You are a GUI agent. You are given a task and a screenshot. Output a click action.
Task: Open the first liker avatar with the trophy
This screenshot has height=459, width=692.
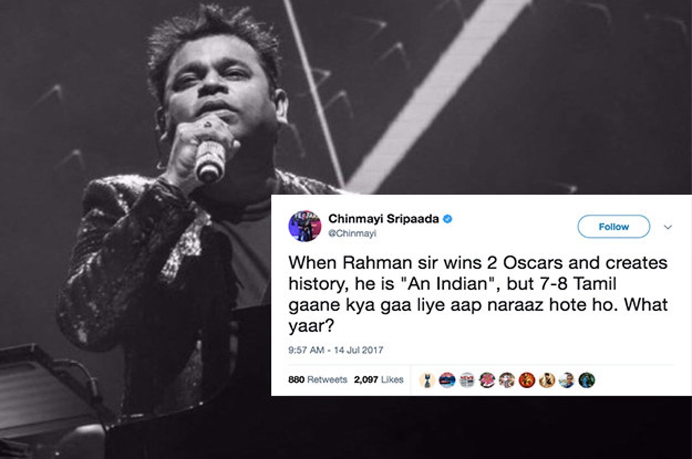427,380
